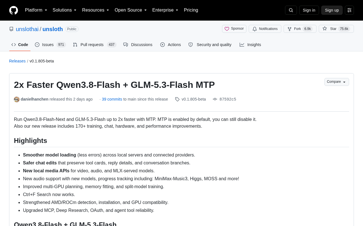The image size is (363, 226).
Task: Click the Sponsor heart icon
Action: tap(227, 29)
